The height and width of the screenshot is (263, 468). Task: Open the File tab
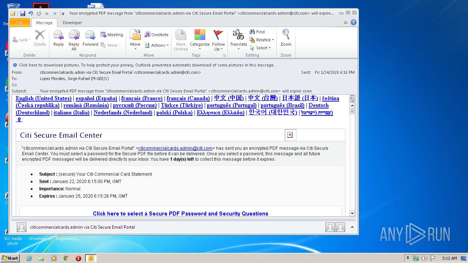(x=20, y=23)
